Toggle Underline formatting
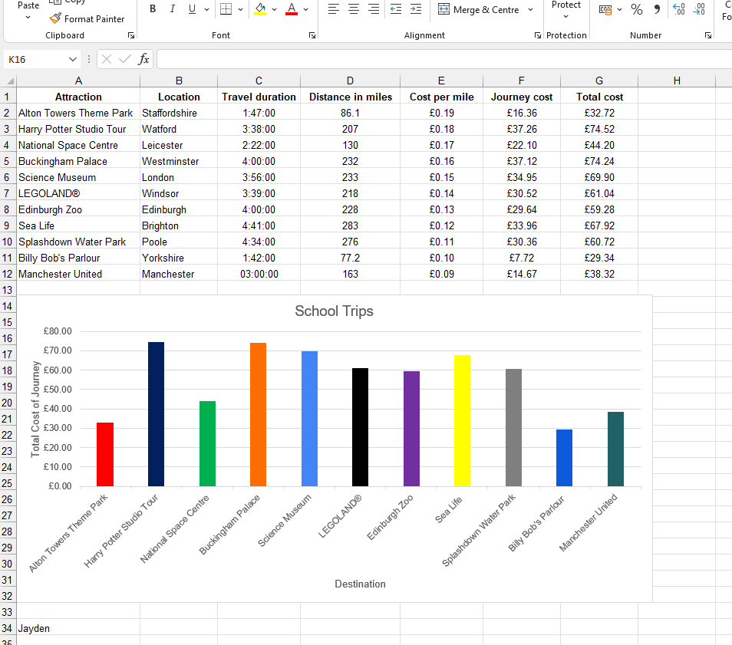The height and width of the screenshot is (645, 732). 192,9
